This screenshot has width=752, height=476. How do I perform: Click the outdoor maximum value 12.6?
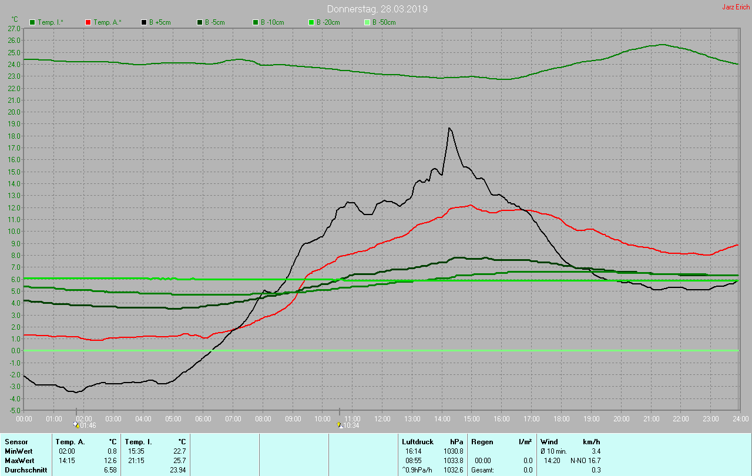110,460
